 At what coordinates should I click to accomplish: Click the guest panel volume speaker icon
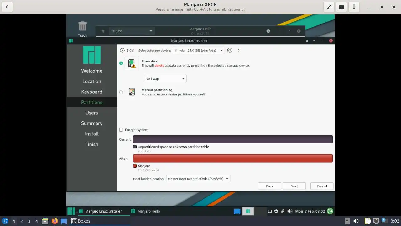click(290, 211)
